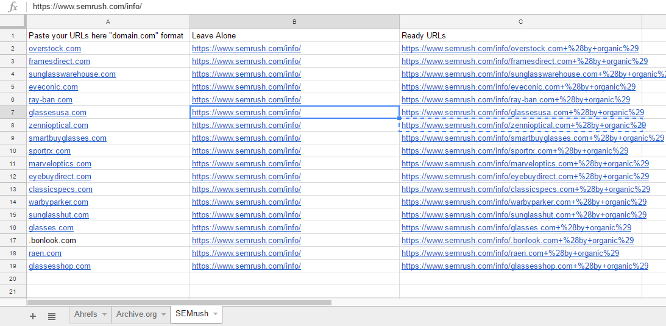Viewport: 666px width, 326px height.
Task: Click classicspecs.com cell link
Action: click(x=61, y=190)
